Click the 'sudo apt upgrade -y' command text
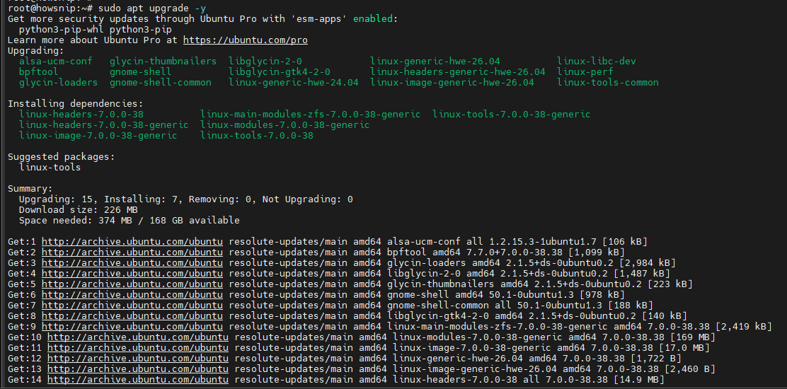 (152, 8)
